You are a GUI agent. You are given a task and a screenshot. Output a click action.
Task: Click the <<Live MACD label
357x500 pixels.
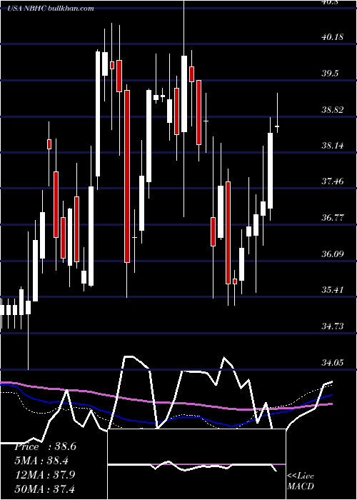301,481
